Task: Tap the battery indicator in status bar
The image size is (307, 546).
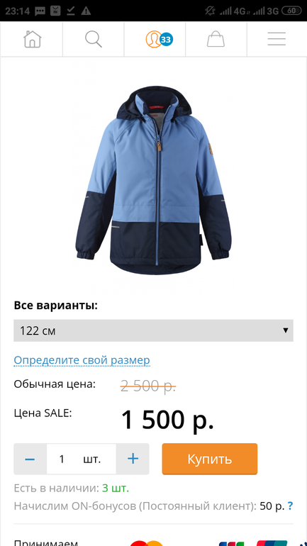Action: click(x=291, y=11)
